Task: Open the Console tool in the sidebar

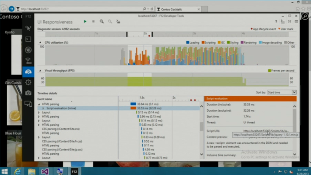Action: tap(28, 39)
